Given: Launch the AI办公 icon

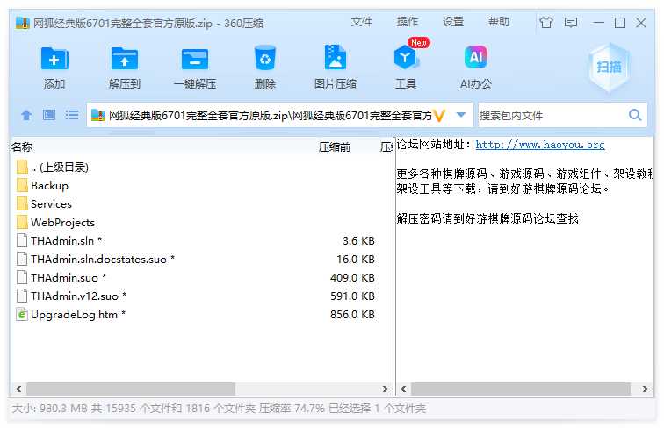Looking at the screenshot, I should (476, 57).
